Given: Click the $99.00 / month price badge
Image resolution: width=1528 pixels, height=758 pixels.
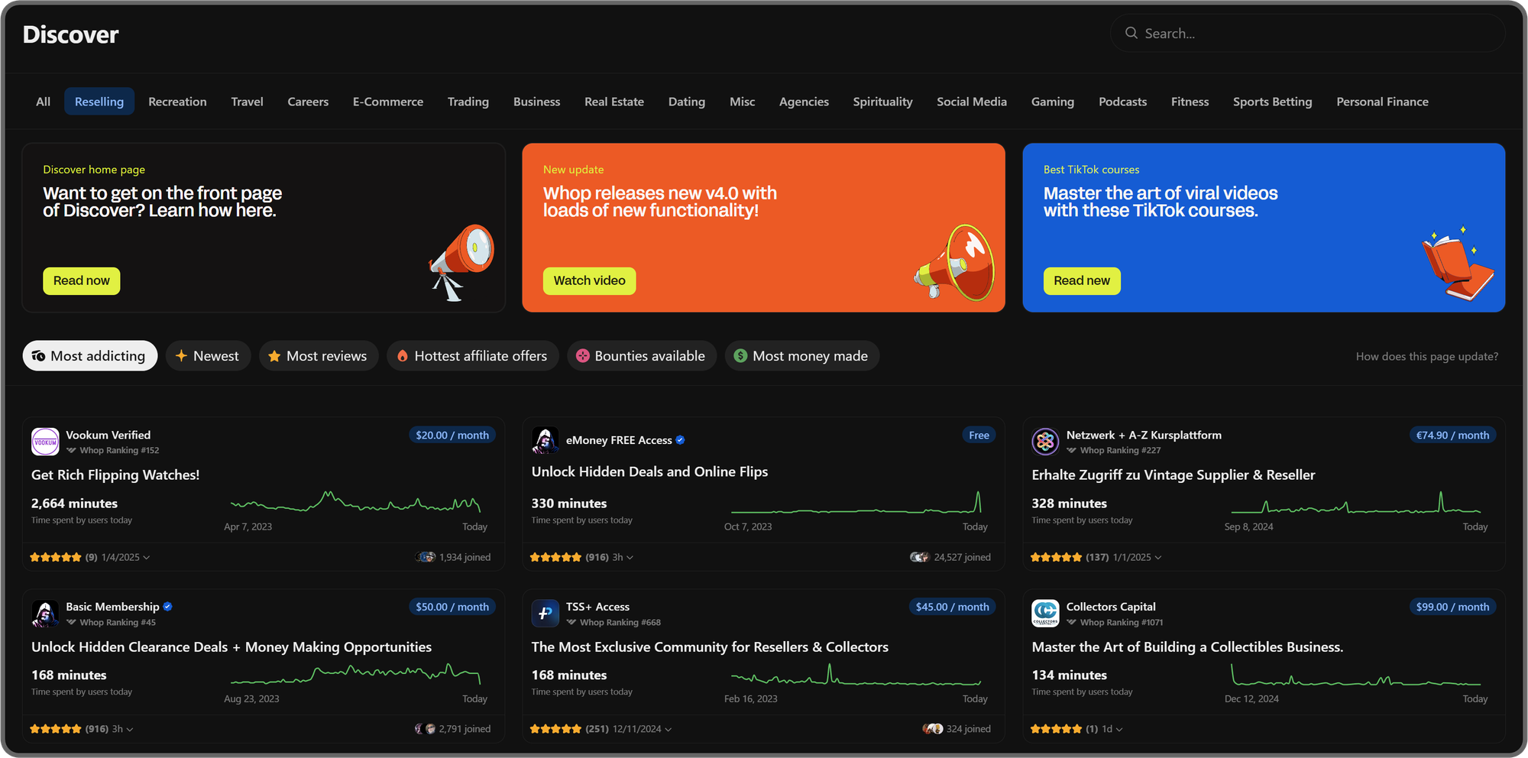Looking at the screenshot, I should pyautogui.click(x=1452, y=607).
